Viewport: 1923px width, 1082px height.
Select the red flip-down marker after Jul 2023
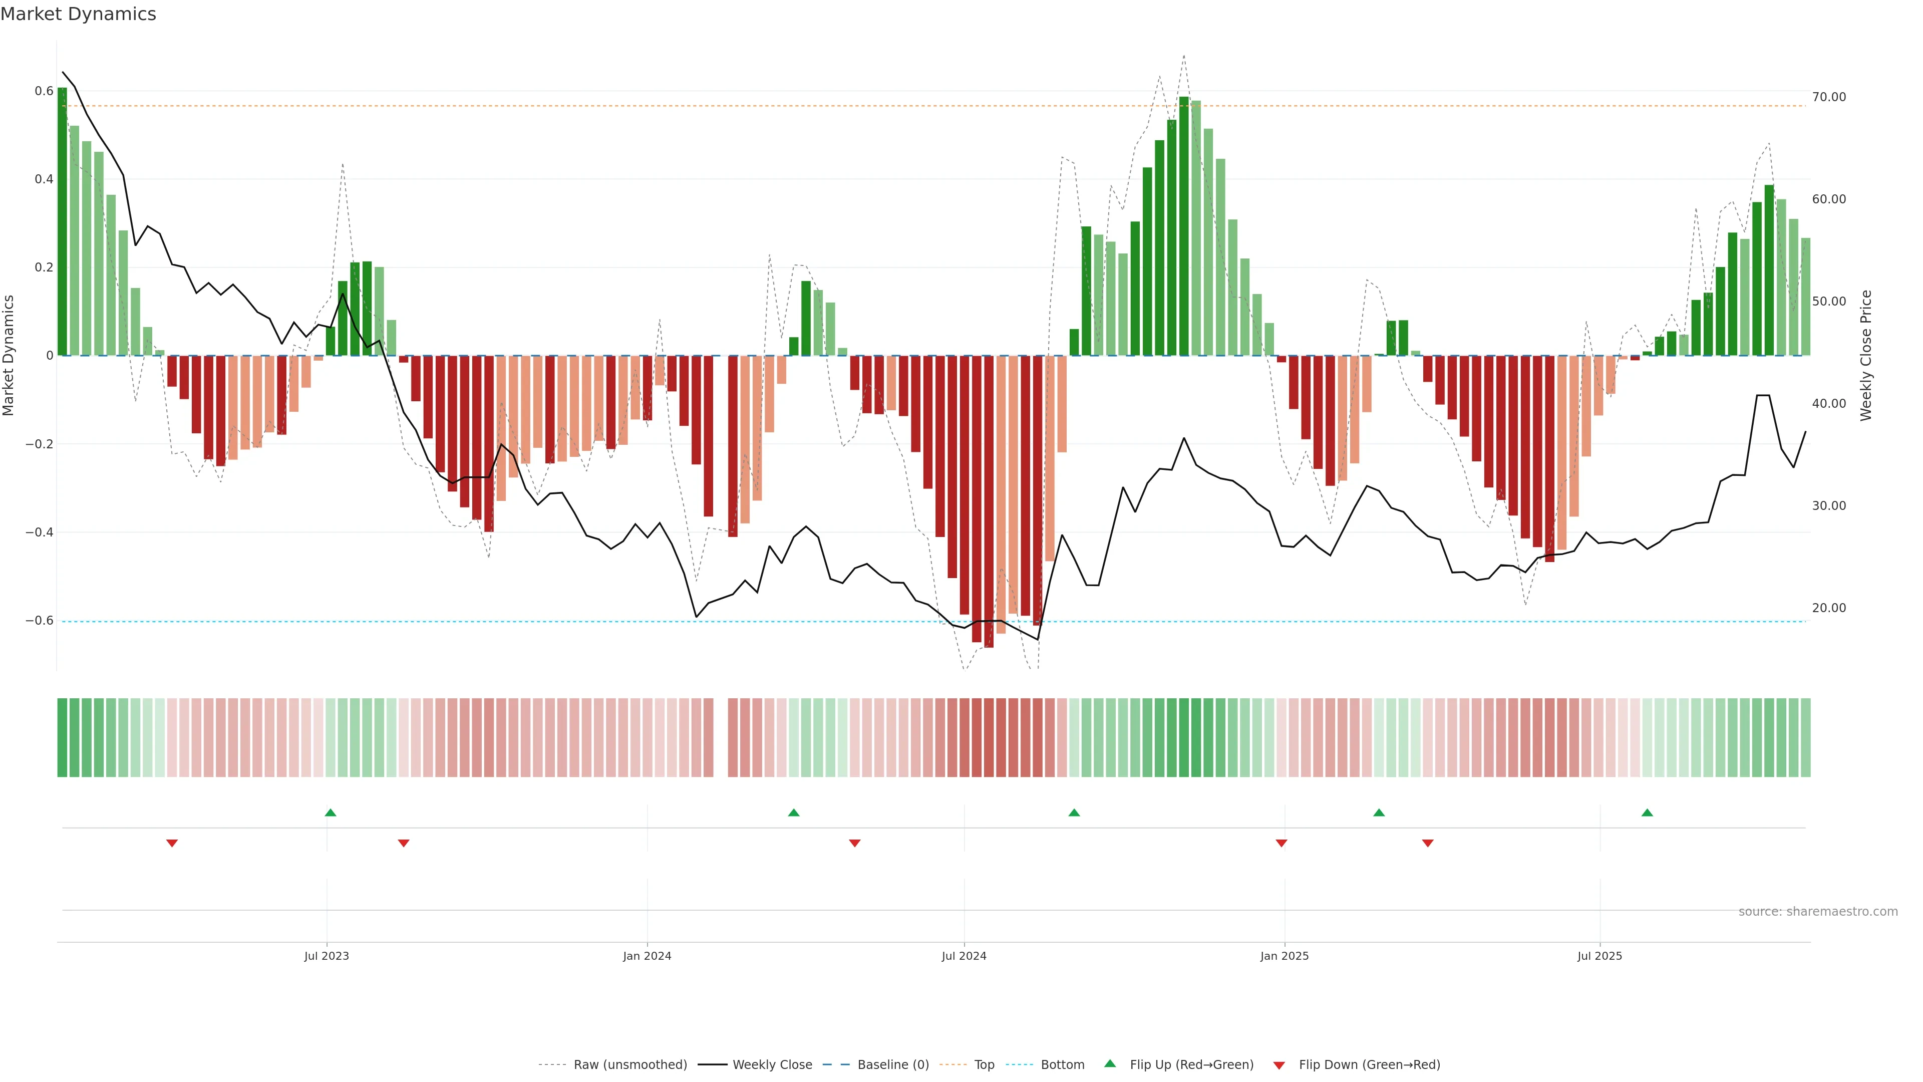point(404,843)
